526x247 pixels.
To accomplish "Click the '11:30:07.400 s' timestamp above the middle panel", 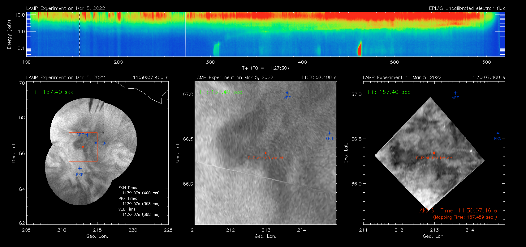I will pos(319,77).
